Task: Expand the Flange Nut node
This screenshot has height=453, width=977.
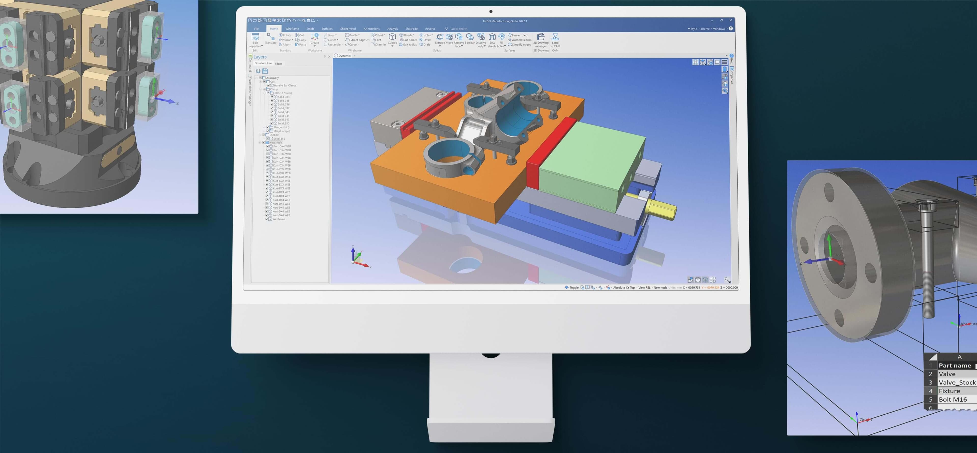Action: (264, 127)
